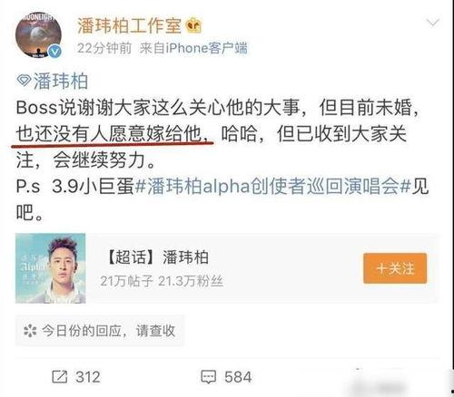454x397 pixels.
Task: Click the 今日份的回应，请查收 tag
Action: point(99,331)
